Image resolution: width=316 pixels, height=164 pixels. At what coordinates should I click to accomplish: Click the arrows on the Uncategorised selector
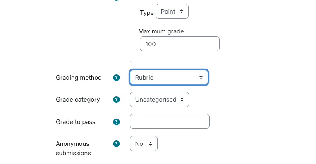[182, 100]
